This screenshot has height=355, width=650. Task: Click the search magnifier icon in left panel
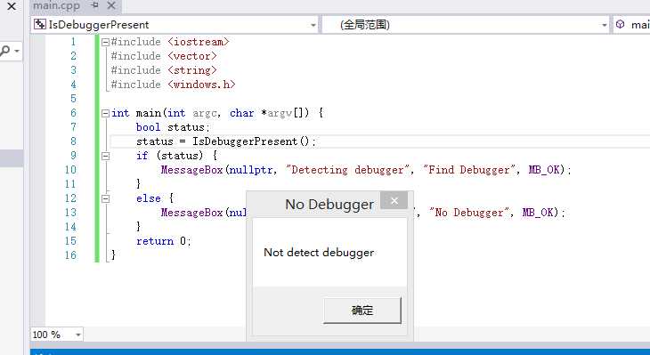click(5, 51)
